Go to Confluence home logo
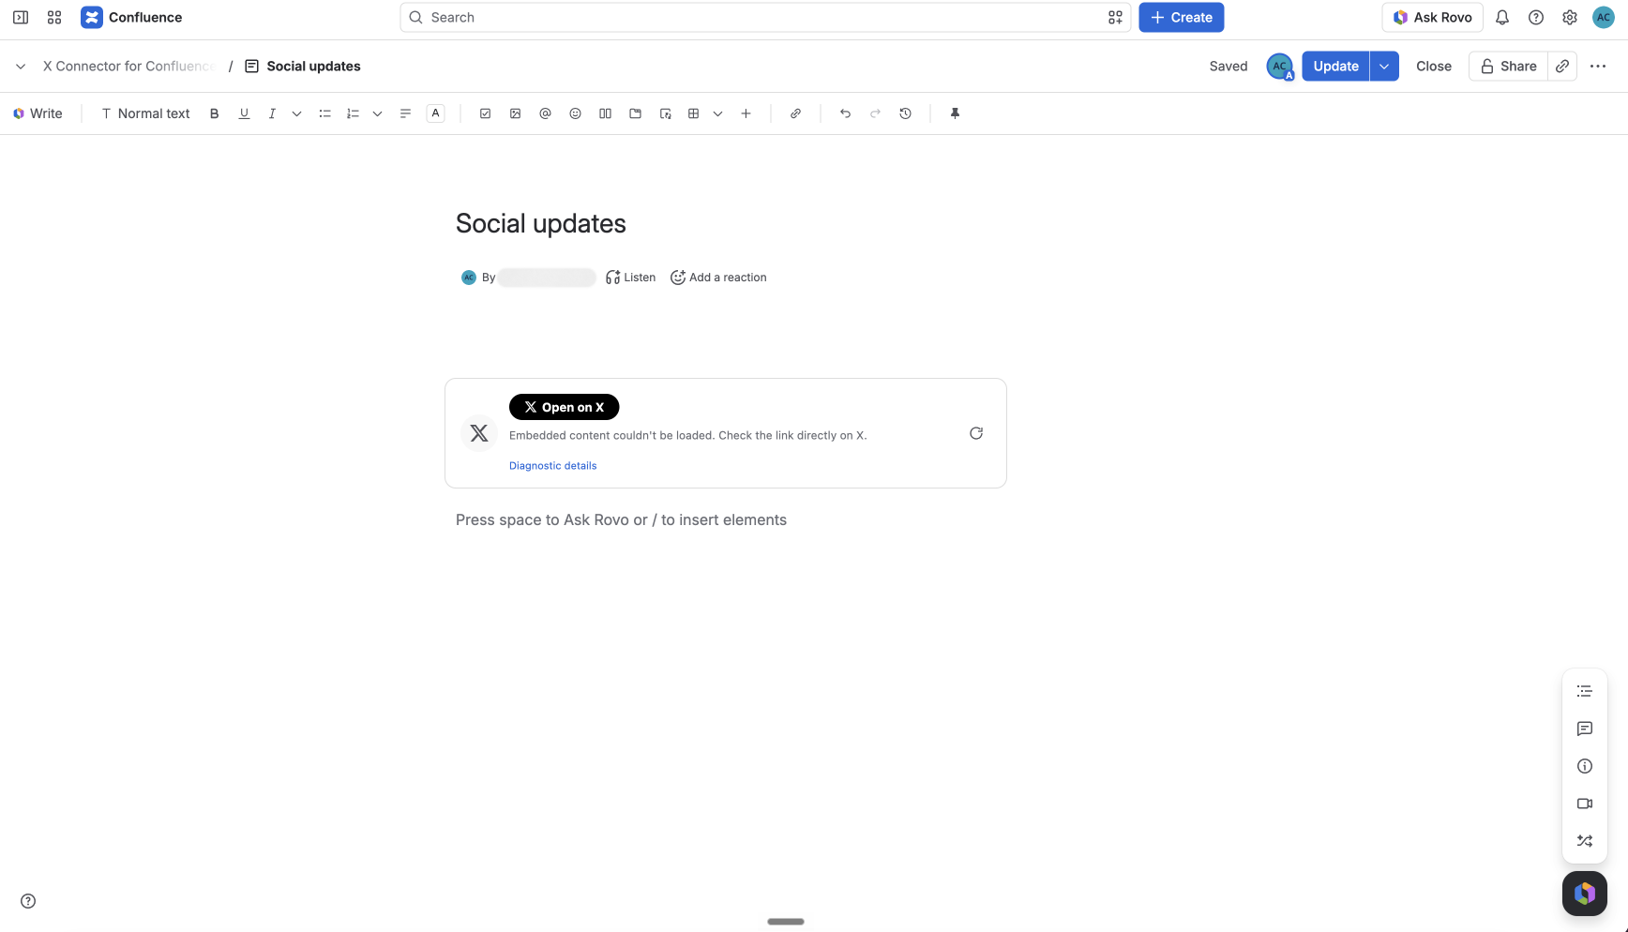This screenshot has width=1628, height=932. coord(131,17)
